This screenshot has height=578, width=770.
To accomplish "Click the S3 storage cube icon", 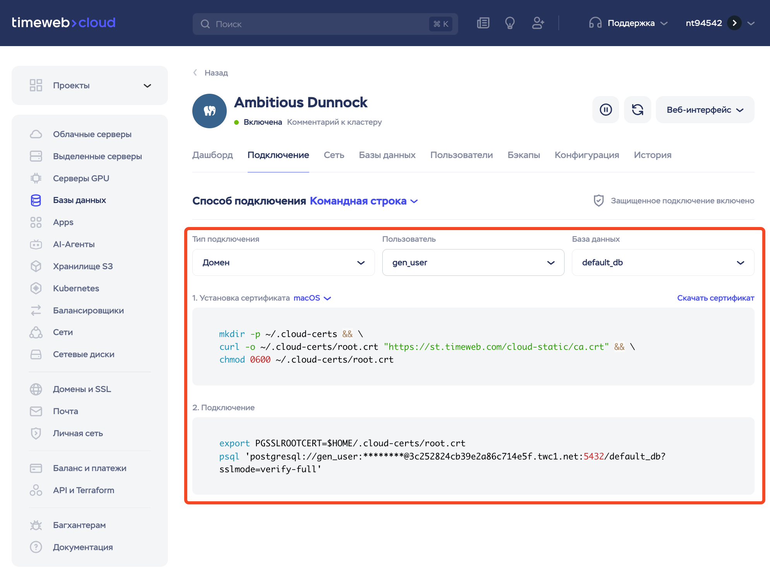I will coord(36,266).
